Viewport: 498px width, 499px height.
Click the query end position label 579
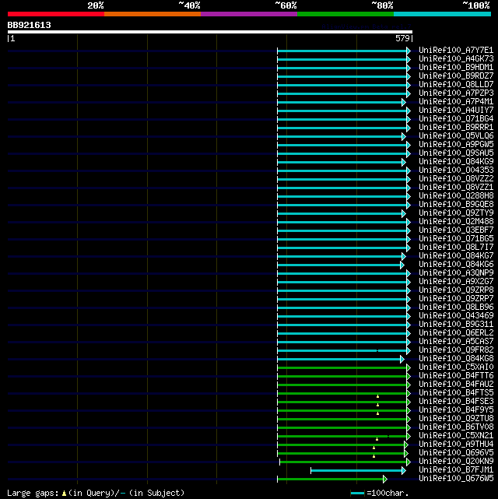[402, 38]
